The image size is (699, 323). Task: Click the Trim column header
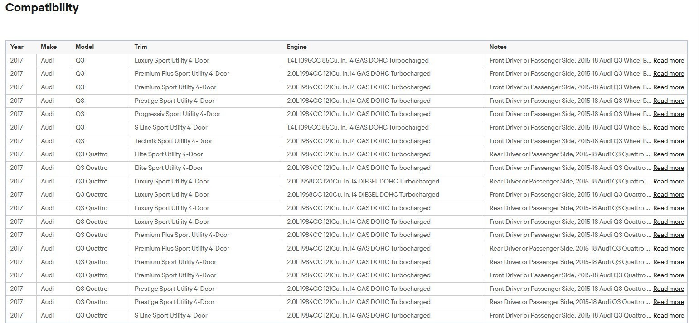click(141, 47)
